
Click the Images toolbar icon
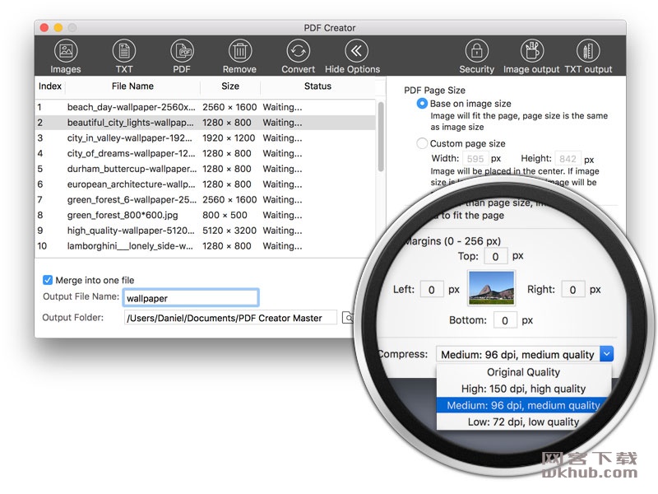tap(66, 51)
